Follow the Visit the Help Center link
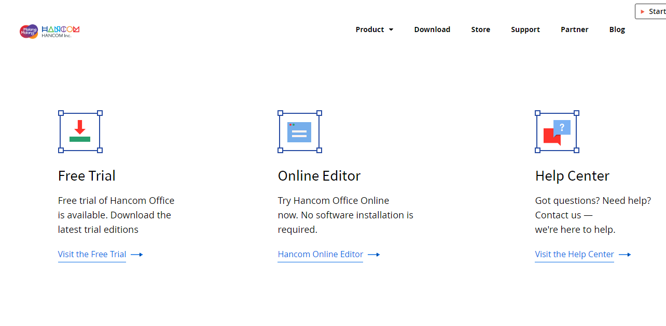This screenshot has width=666, height=326. 575,255
